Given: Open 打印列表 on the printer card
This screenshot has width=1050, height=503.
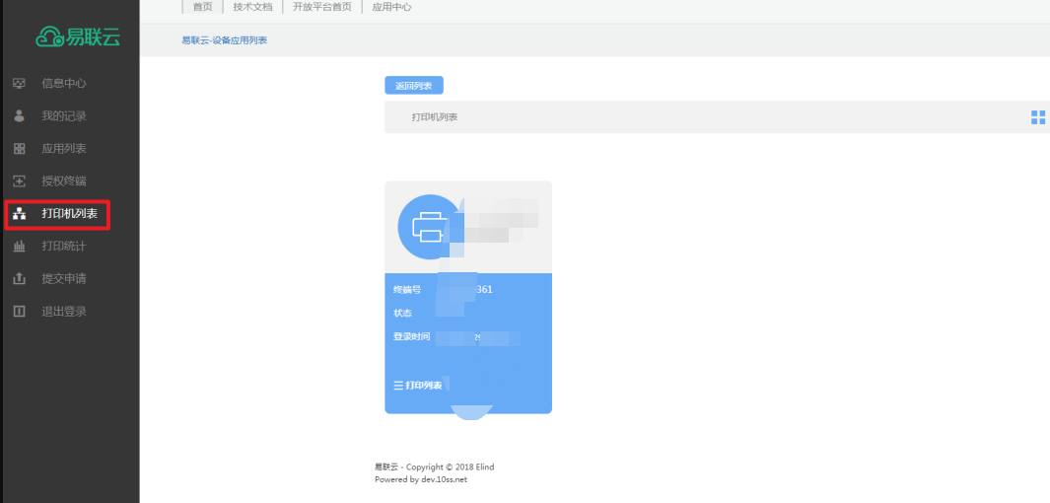Looking at the screenshot, I should click(423, 385).
